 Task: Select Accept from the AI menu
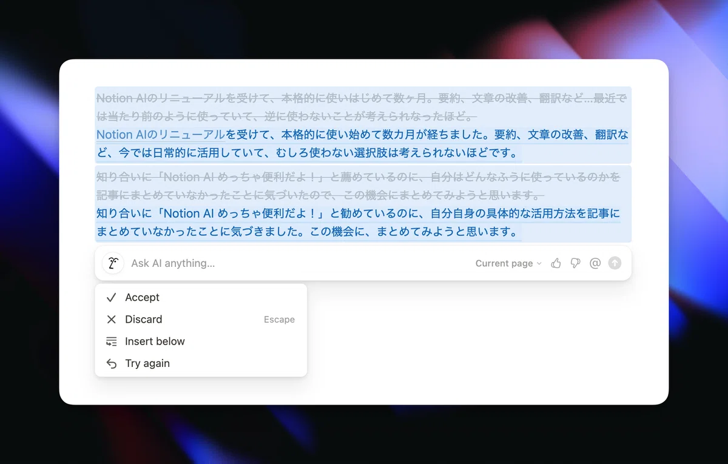tap(201, 297)
